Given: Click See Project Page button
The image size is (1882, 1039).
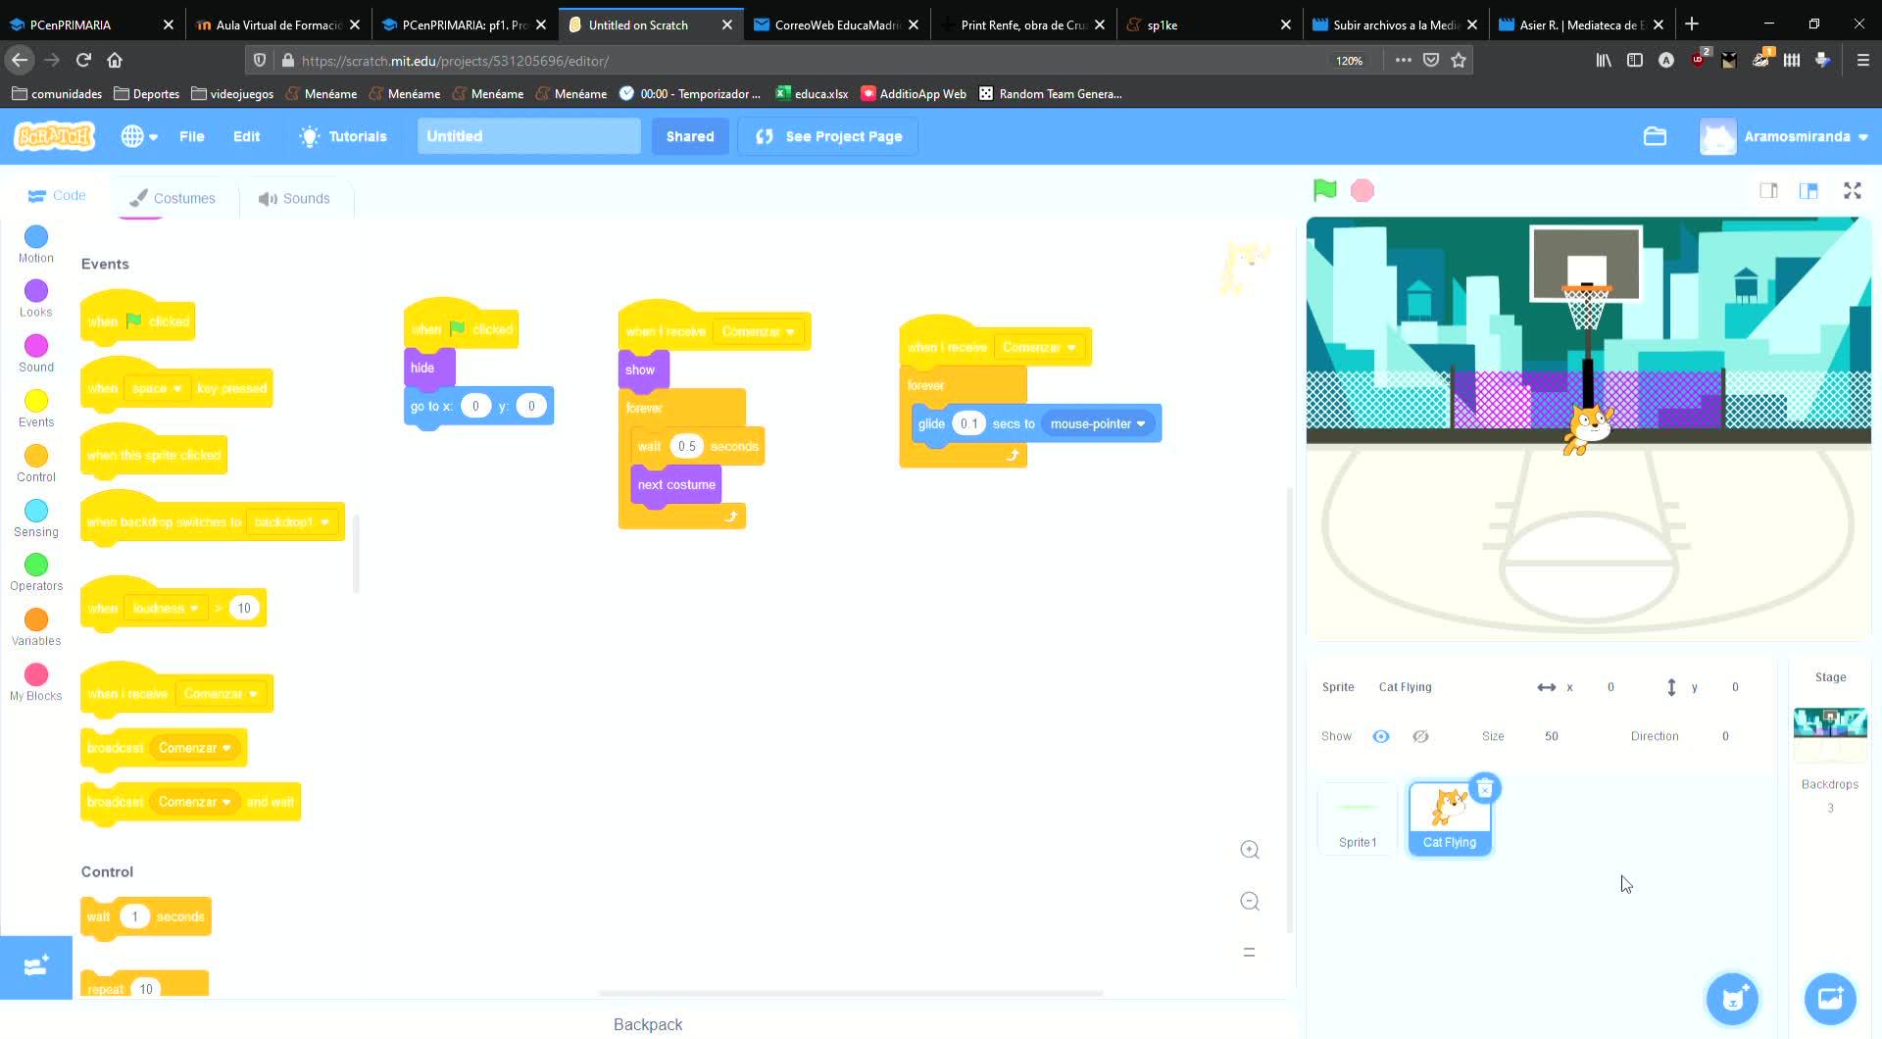Looking at the screenshot, I should [828, 136].
